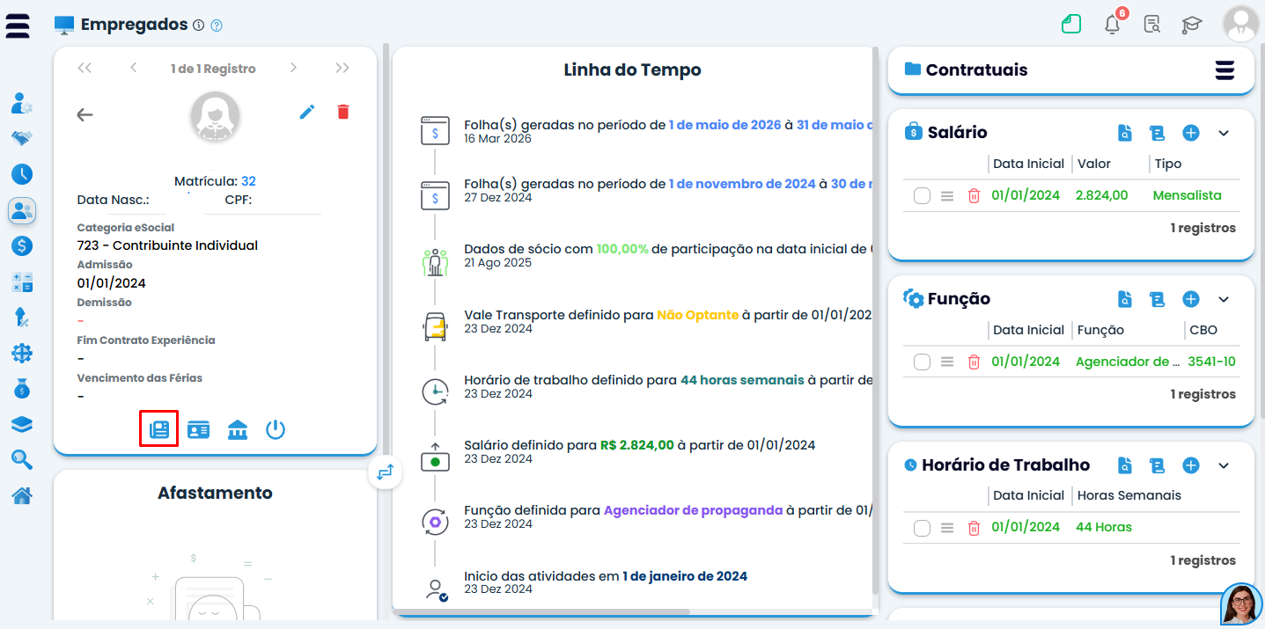Image resolution: width=1265 pixels, height=629 pixels.
Task: Open the help question mark next to Empregados
Action: 217,26
